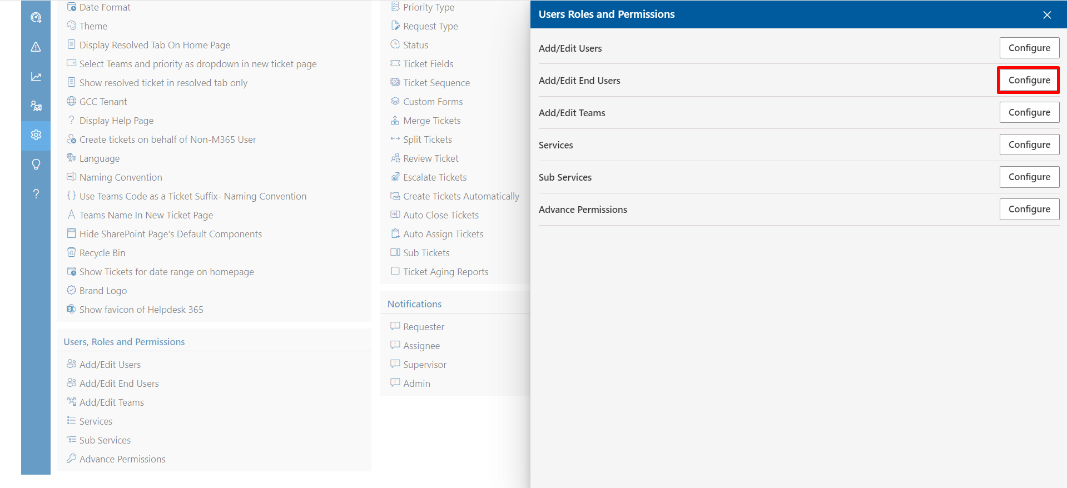This screenshot has width=1067, height=488.
Task: Open the Auto Close Tickets setting
Action: coord(441,215)
